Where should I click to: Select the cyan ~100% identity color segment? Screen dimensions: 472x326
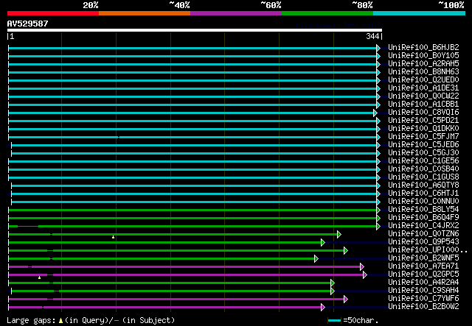point(419,13)
